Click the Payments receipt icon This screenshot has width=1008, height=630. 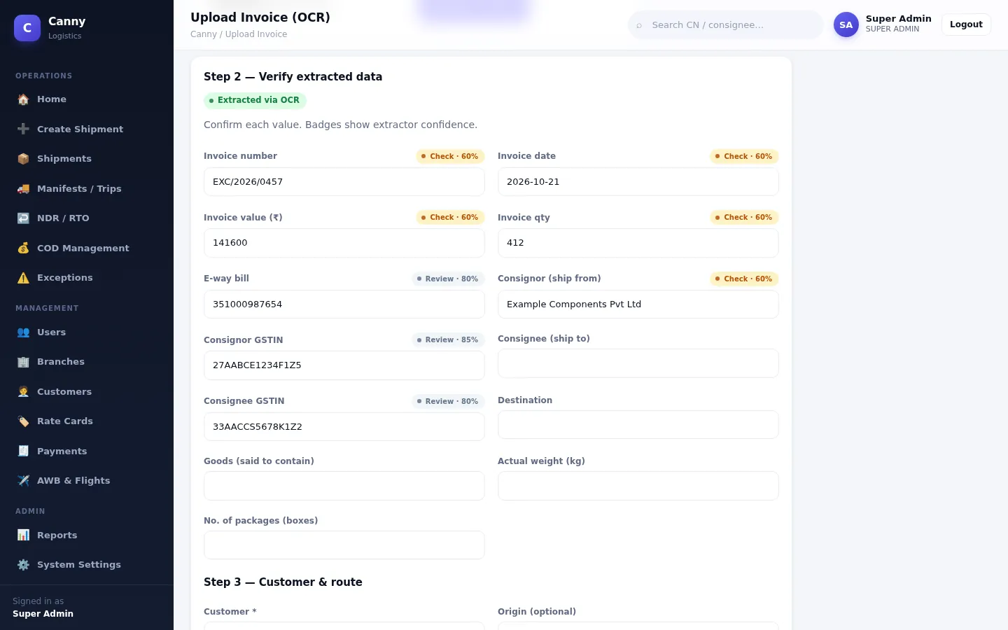(x=23, y=451)
